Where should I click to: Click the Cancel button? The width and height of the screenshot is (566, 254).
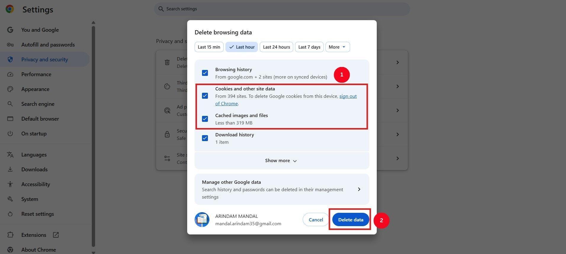pos(316,220)
